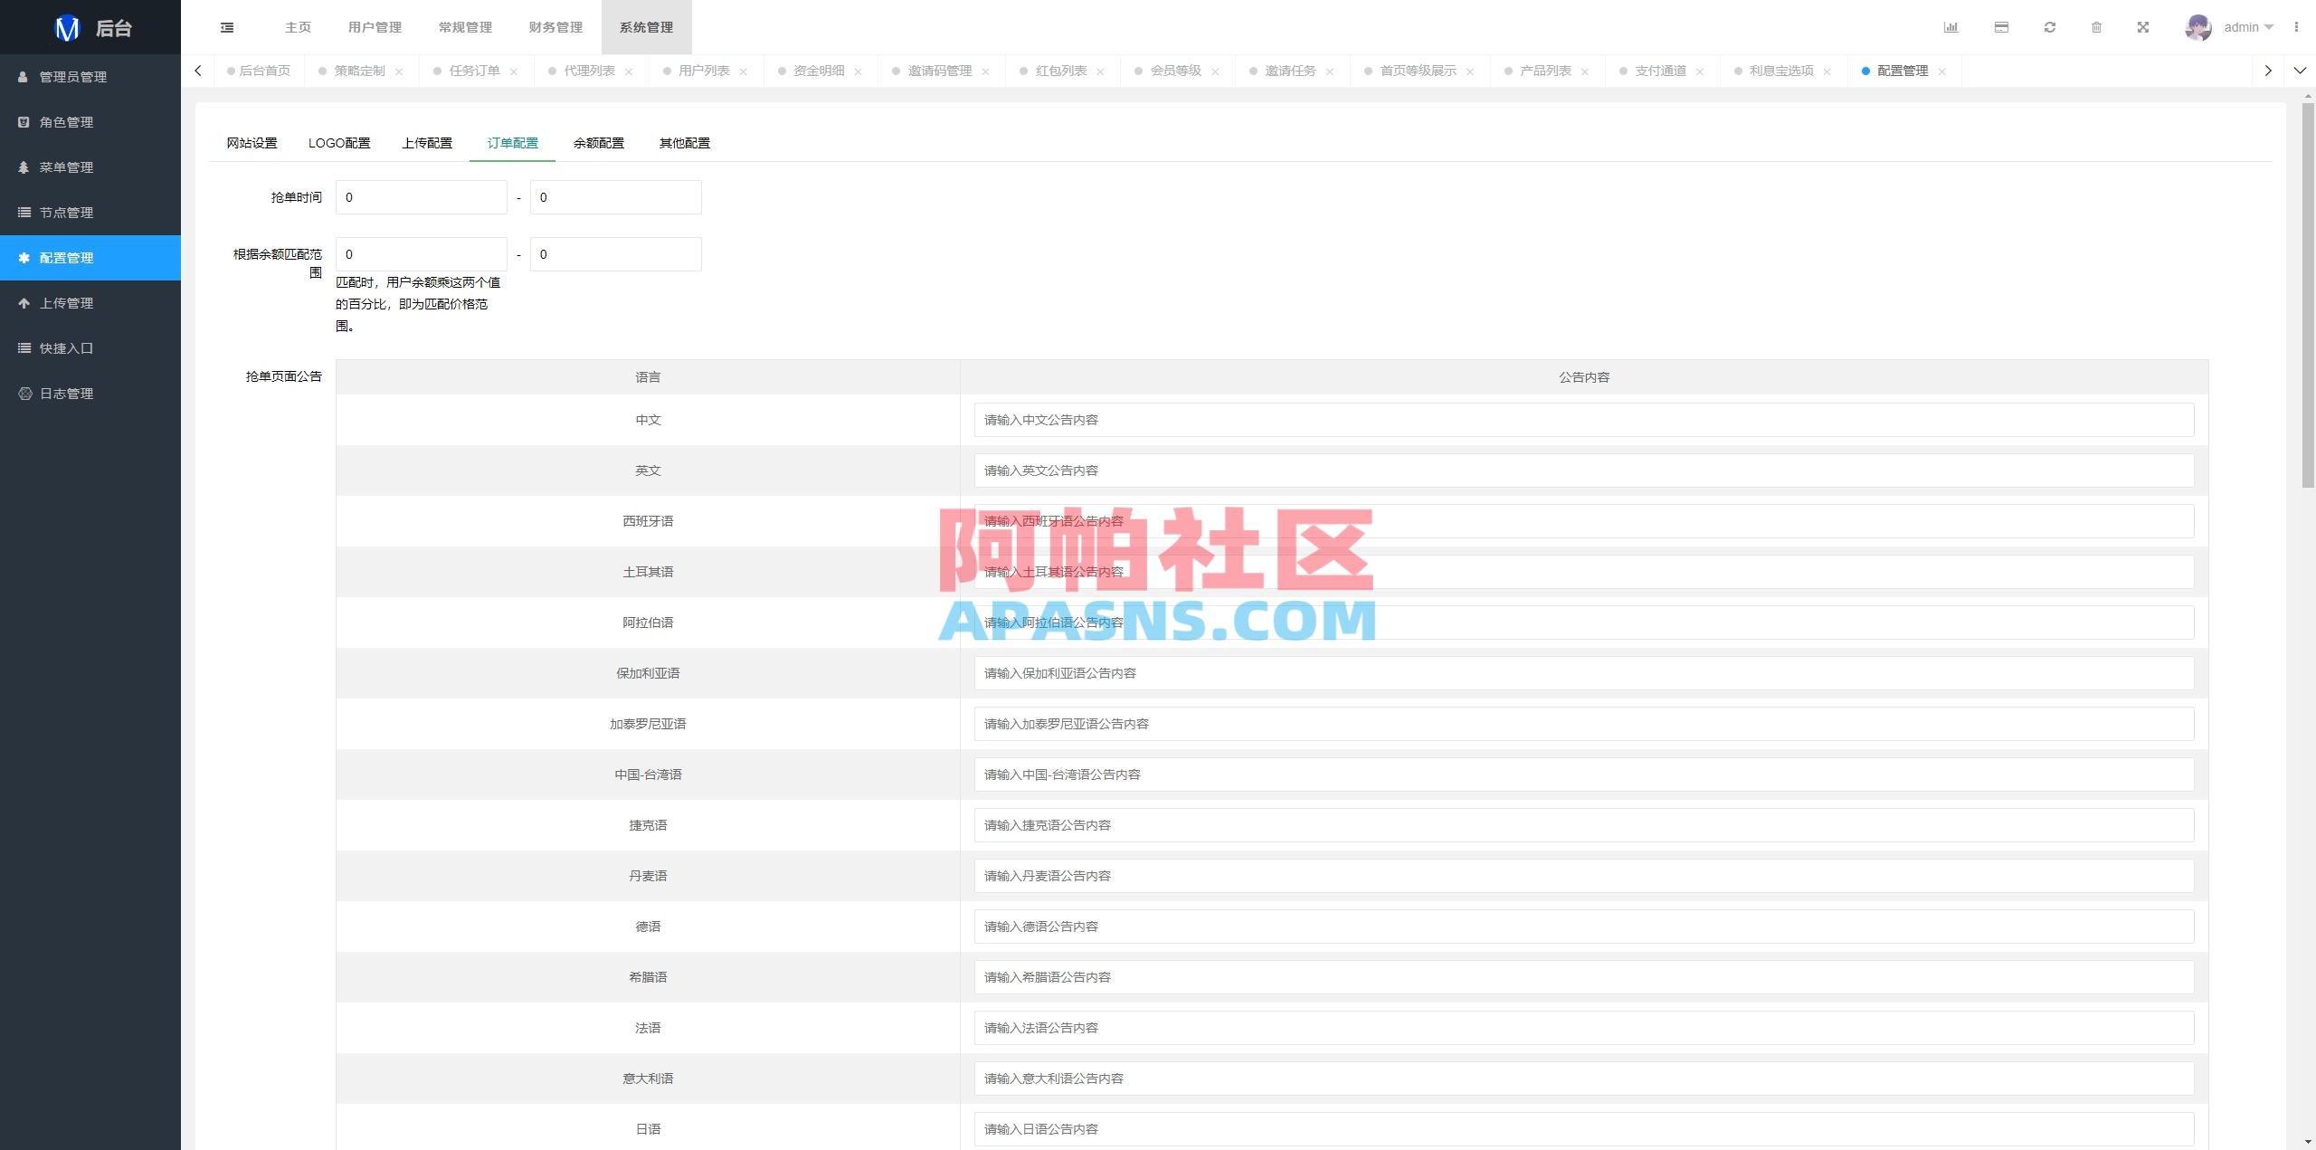Open 日志管理 in the sidebar
This screenshot has width=2316, height=1150.
click(x=65, y=394)
